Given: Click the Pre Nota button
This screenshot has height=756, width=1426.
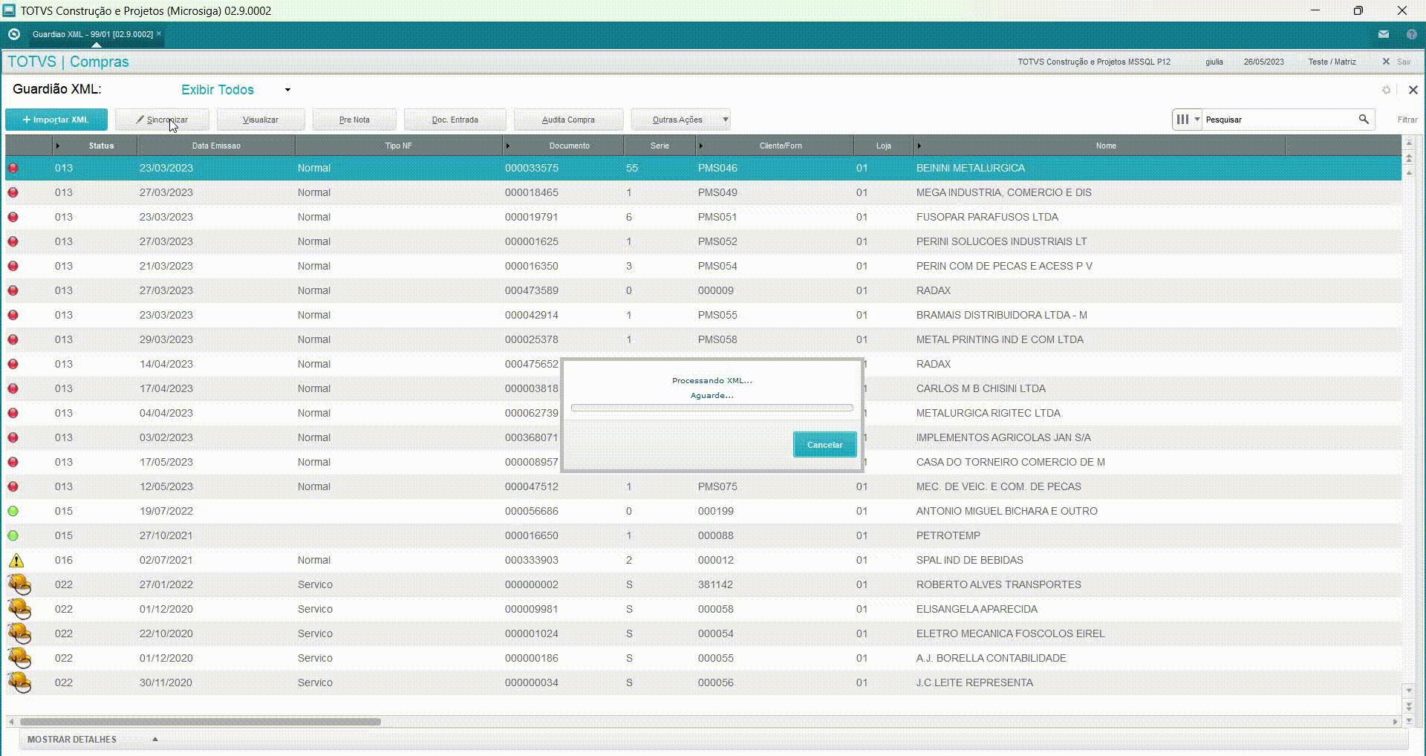Looking at the screenshot, I should (354, 120).
